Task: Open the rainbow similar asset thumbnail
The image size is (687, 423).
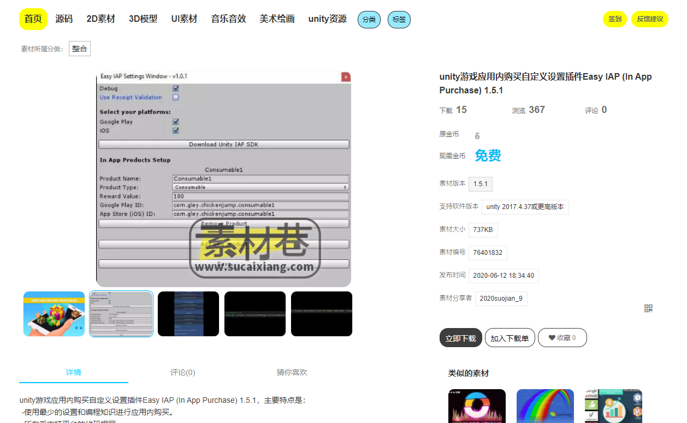Action: pyautogui.click(x=545, y=406)
